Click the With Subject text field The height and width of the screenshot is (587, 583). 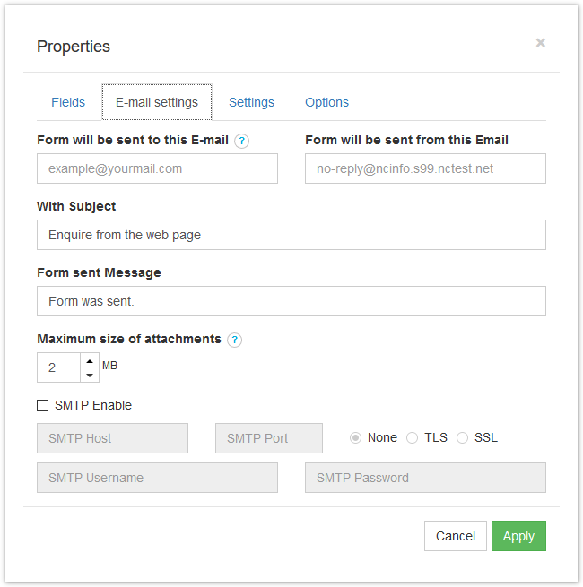(291, 235)
